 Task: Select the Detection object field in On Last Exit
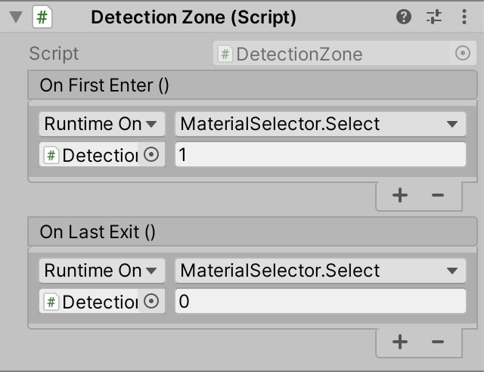[x=90, y=302]
